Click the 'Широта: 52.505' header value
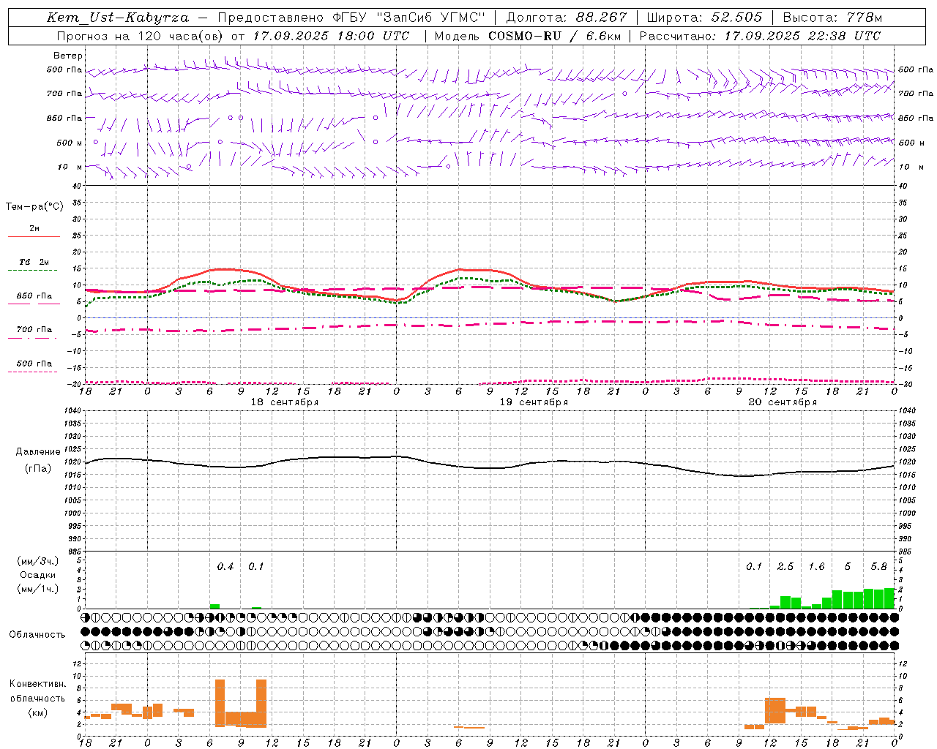The image size is (937, 749). [x=704, y=18]
